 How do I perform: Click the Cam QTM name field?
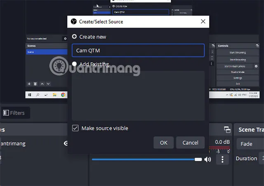coord(138,50)
